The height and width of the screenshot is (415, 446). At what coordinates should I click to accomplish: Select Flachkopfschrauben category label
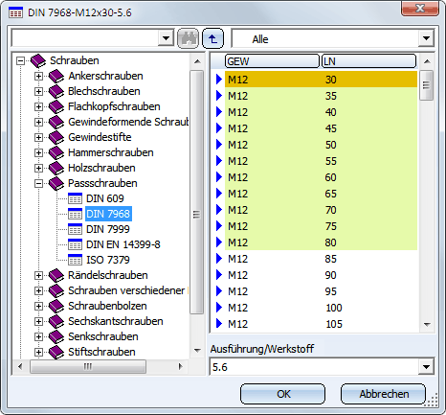(x=114, y=106)
